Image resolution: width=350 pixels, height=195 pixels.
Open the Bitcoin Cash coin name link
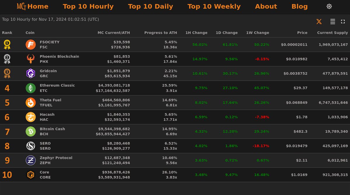(x=52, y=129)
